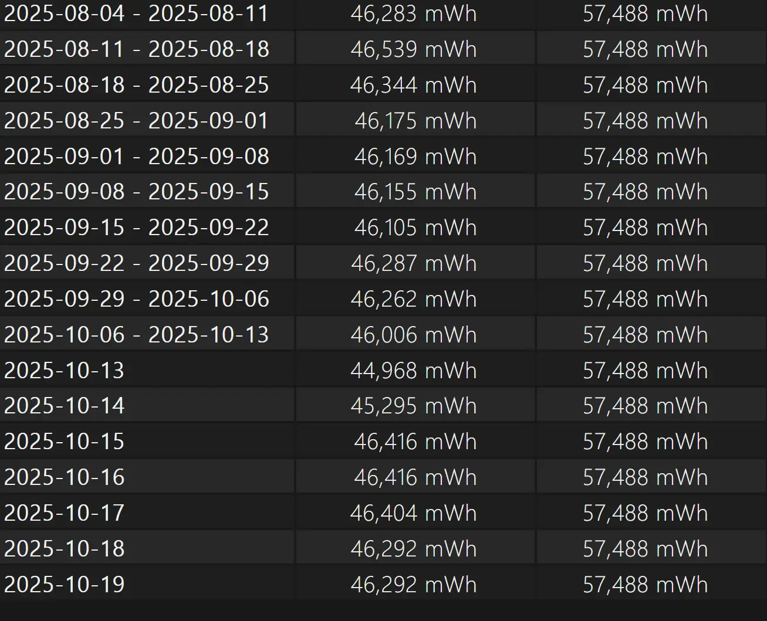Click the 45,295 mWh capacity value
Screen dimensions: 767x621
(x=413, y=406)
